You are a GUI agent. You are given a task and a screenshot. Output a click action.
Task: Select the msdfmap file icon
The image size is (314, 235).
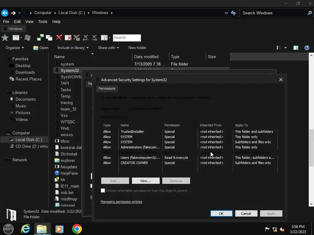[57, 199]
